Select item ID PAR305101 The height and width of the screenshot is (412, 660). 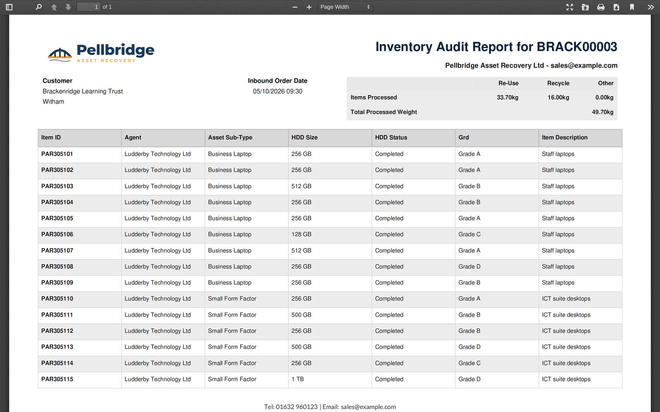click(57, 154)
